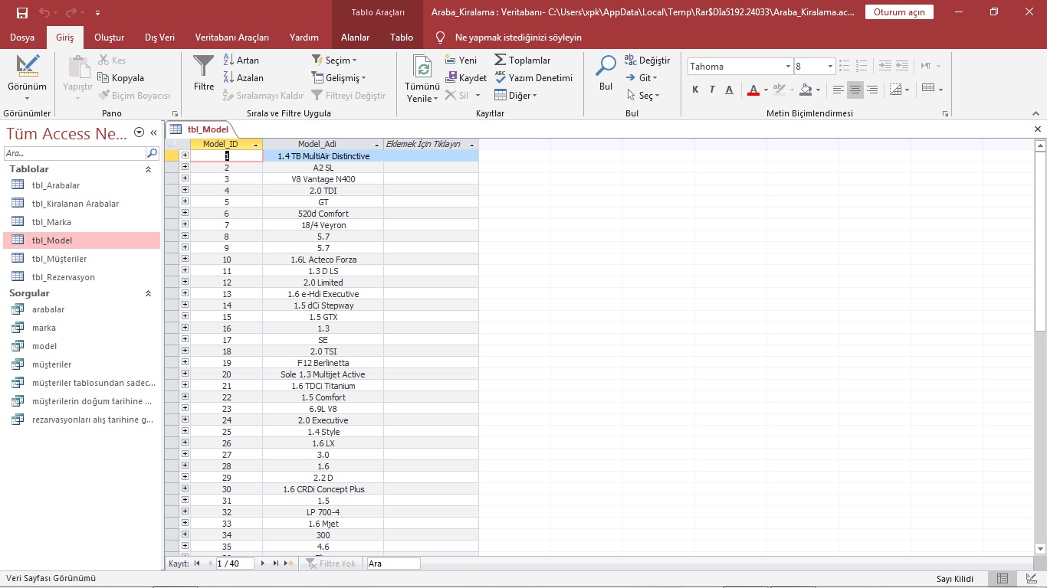
Task: Toggle bold text formatting
Action: (x=695, y=90)
